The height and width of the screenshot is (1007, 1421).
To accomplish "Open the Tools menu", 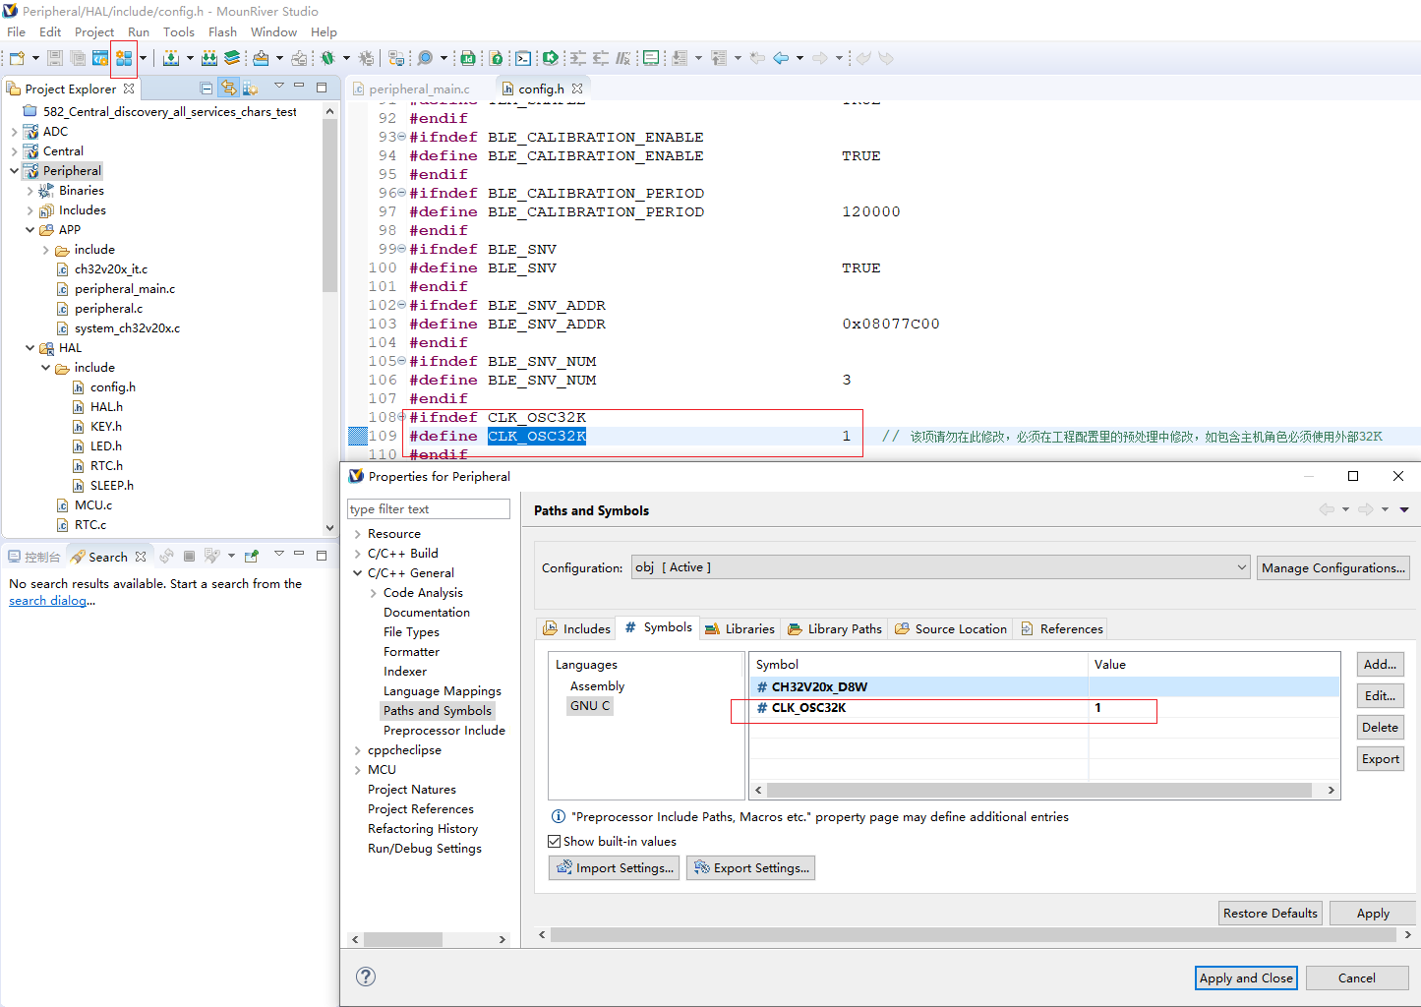I will click(178, 31).
